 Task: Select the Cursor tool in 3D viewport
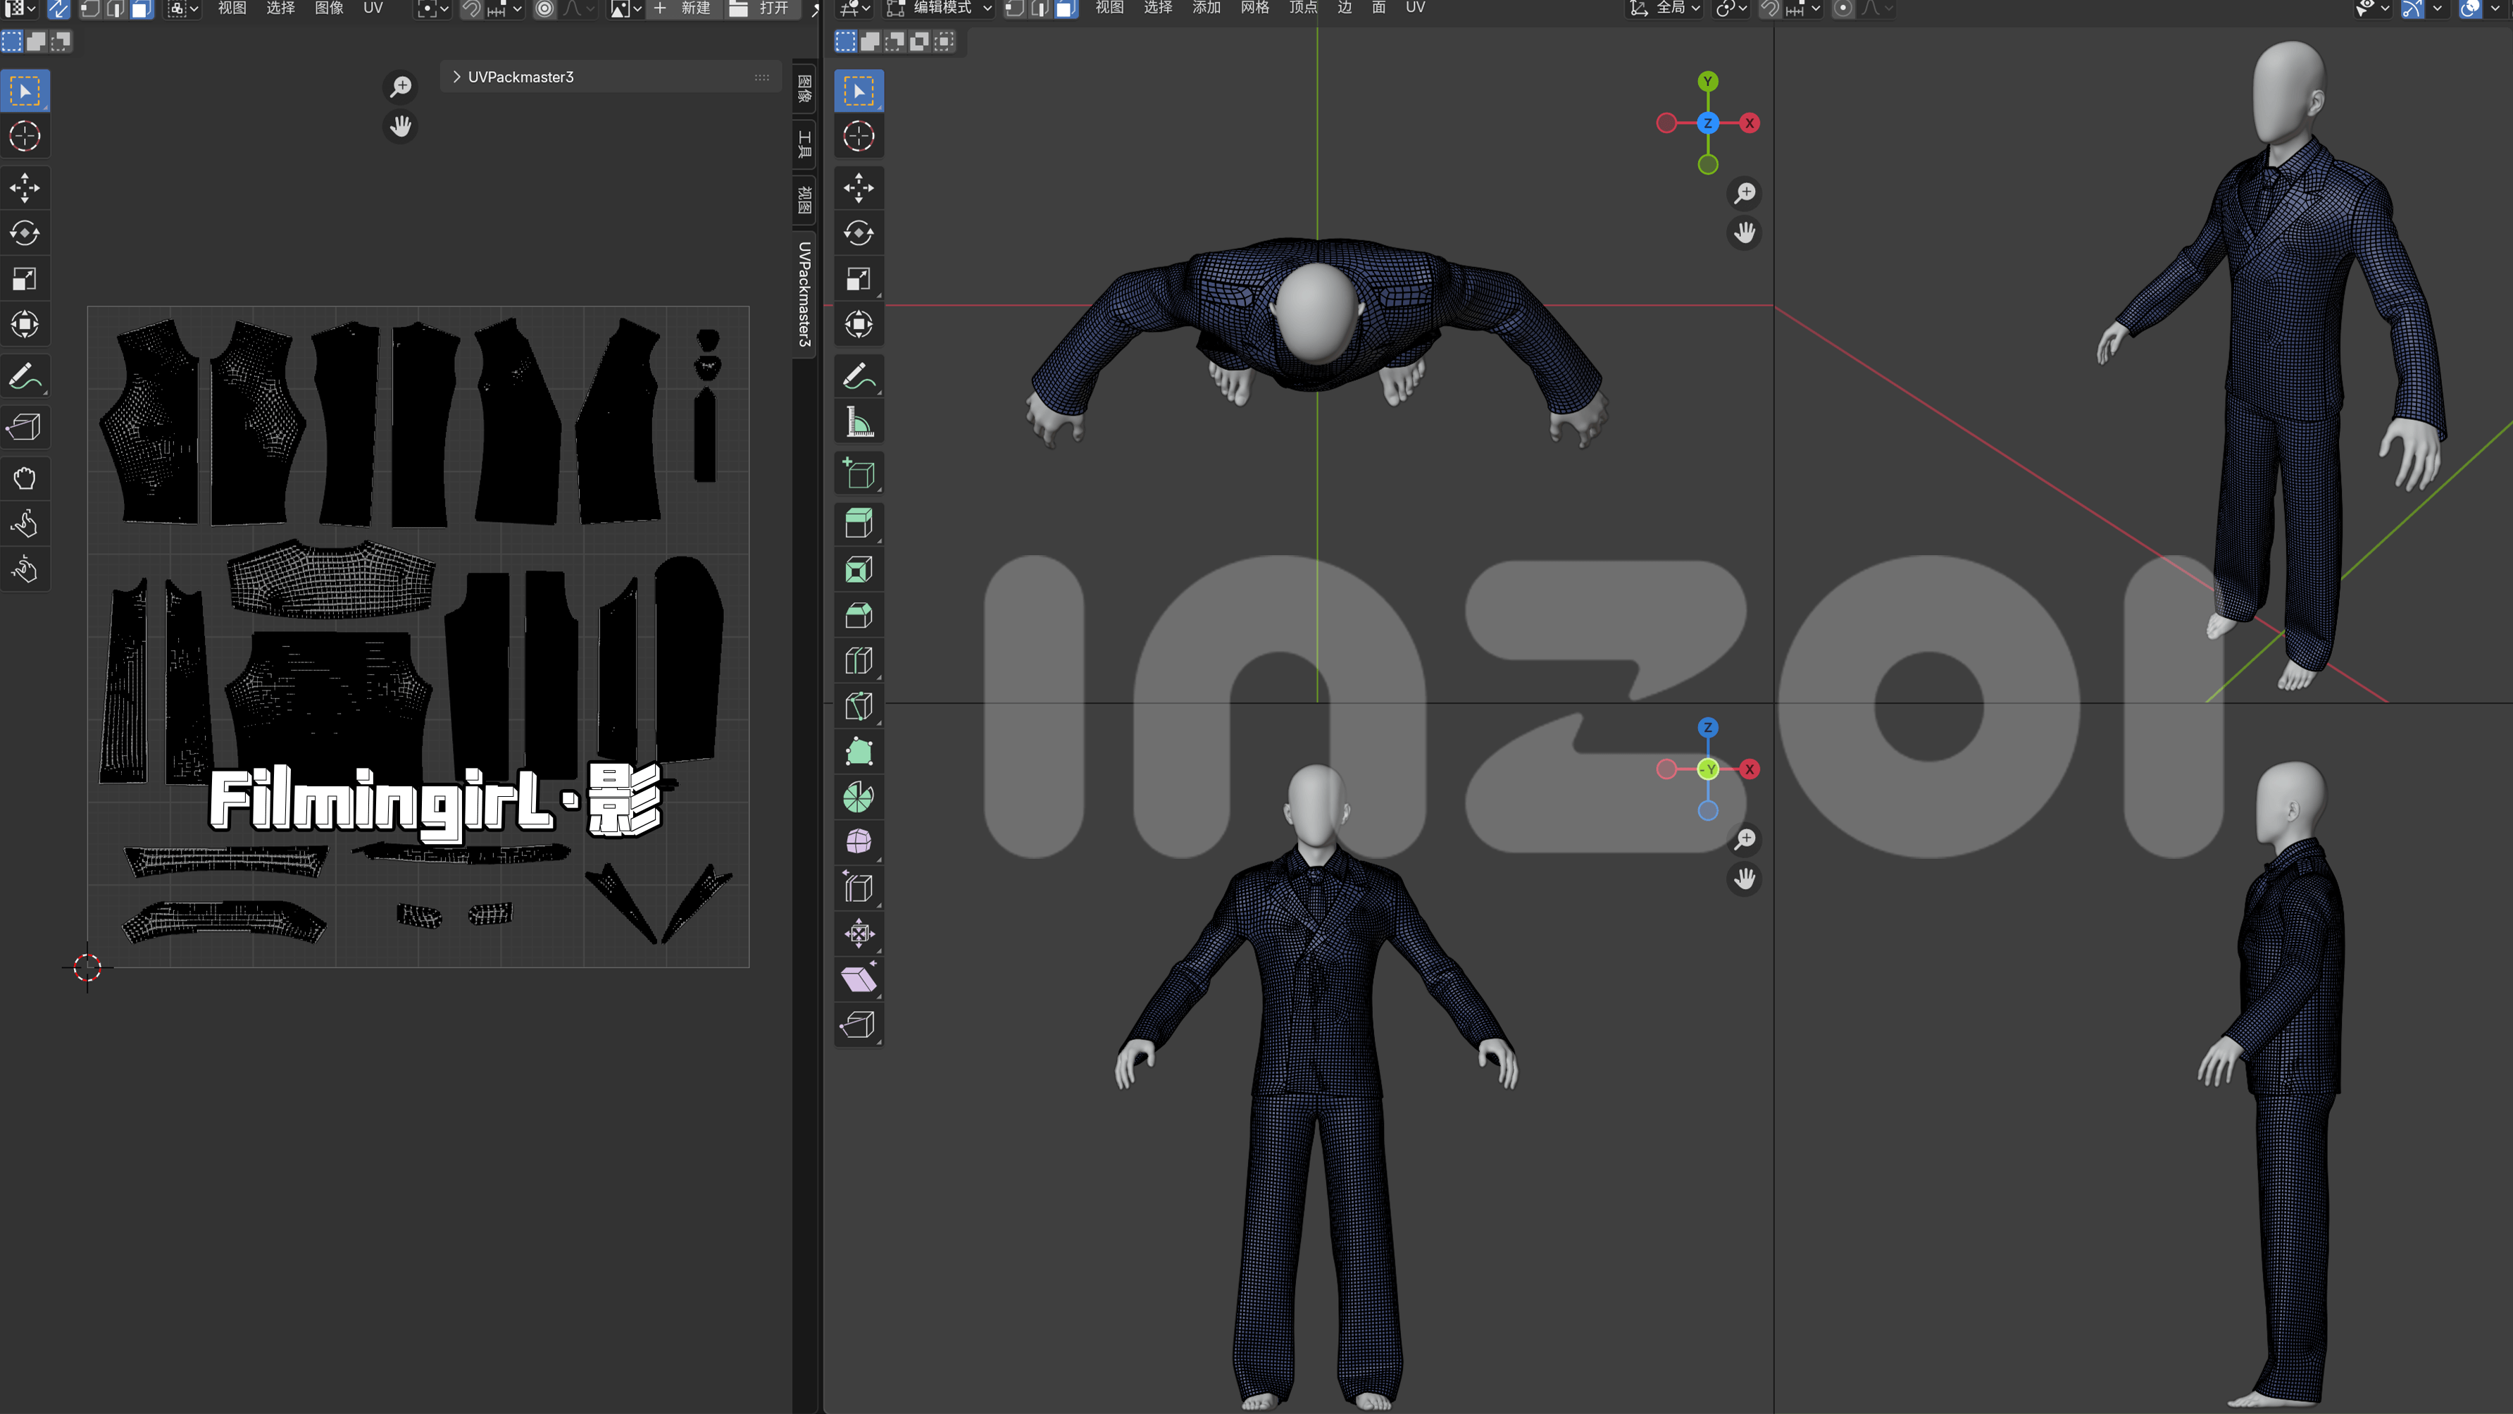point(859,137)
